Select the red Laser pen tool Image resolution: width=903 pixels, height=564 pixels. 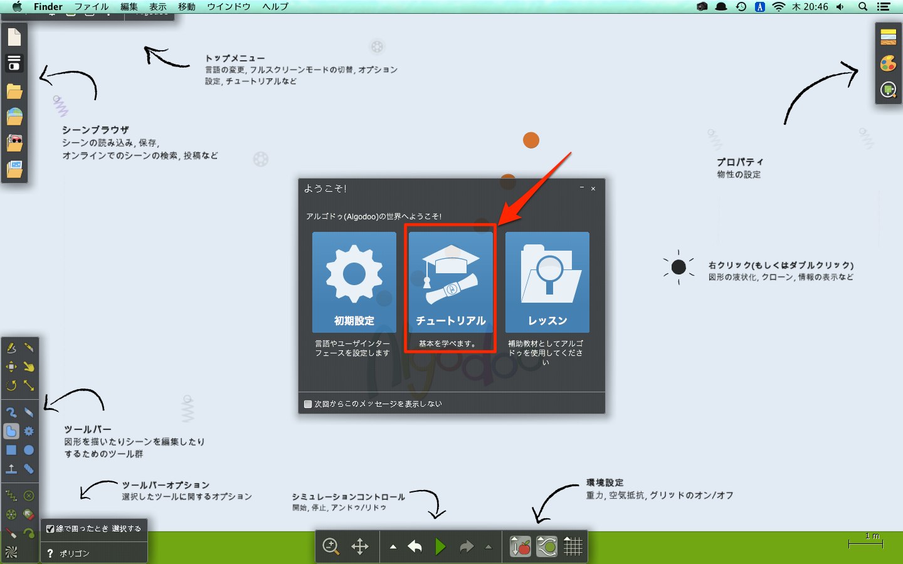coord(11,533)
